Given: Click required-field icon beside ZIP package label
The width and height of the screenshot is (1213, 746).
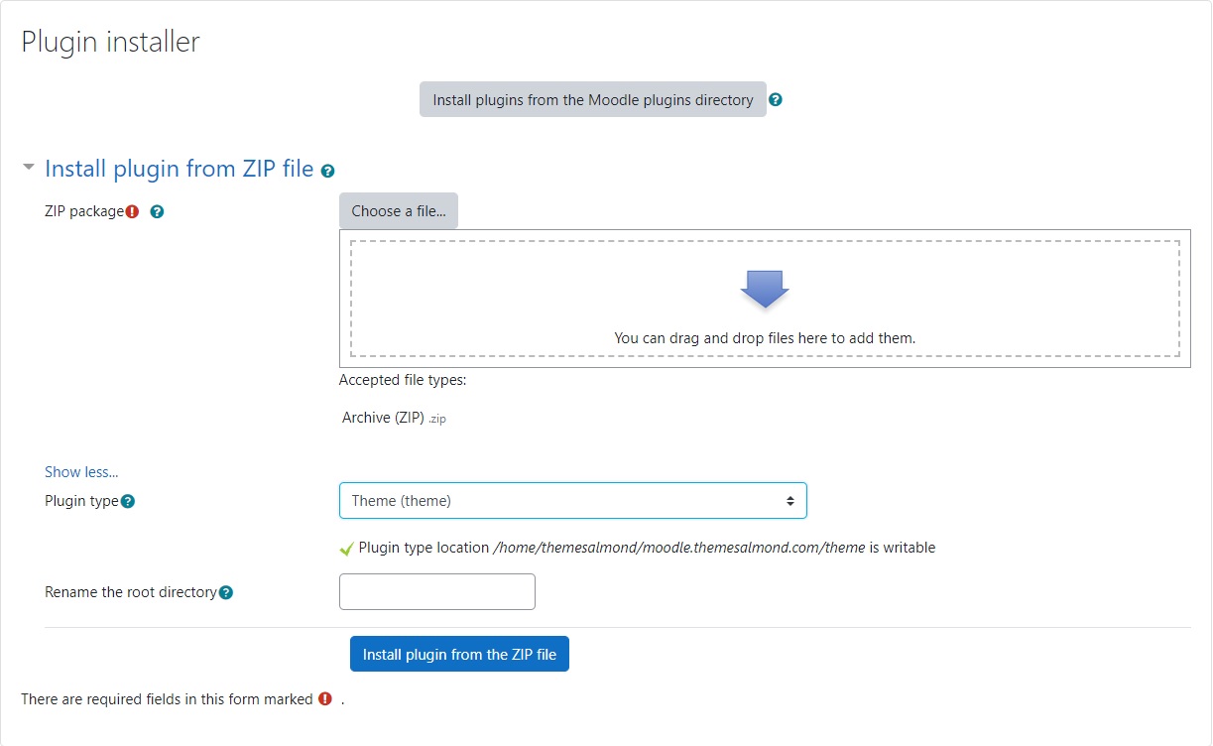Looking at the screenshot, I should (133, 211).
